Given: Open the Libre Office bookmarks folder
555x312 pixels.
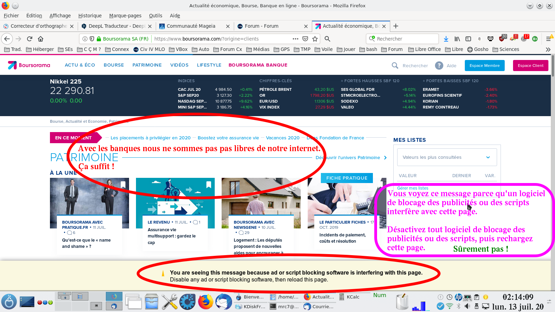Looking at the screenshot, I should (x=424, y=49).
